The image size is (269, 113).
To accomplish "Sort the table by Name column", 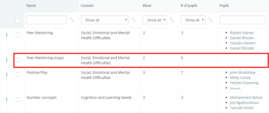I will [71, 20].
